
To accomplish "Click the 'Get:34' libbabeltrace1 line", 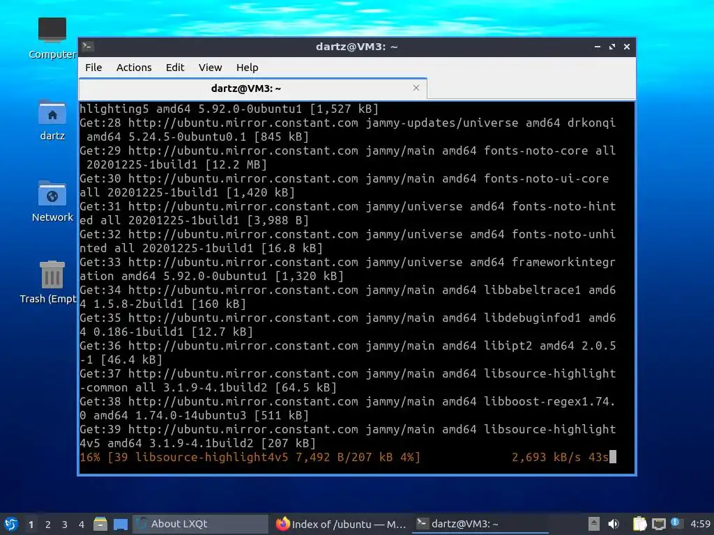I will coord(347,297).
